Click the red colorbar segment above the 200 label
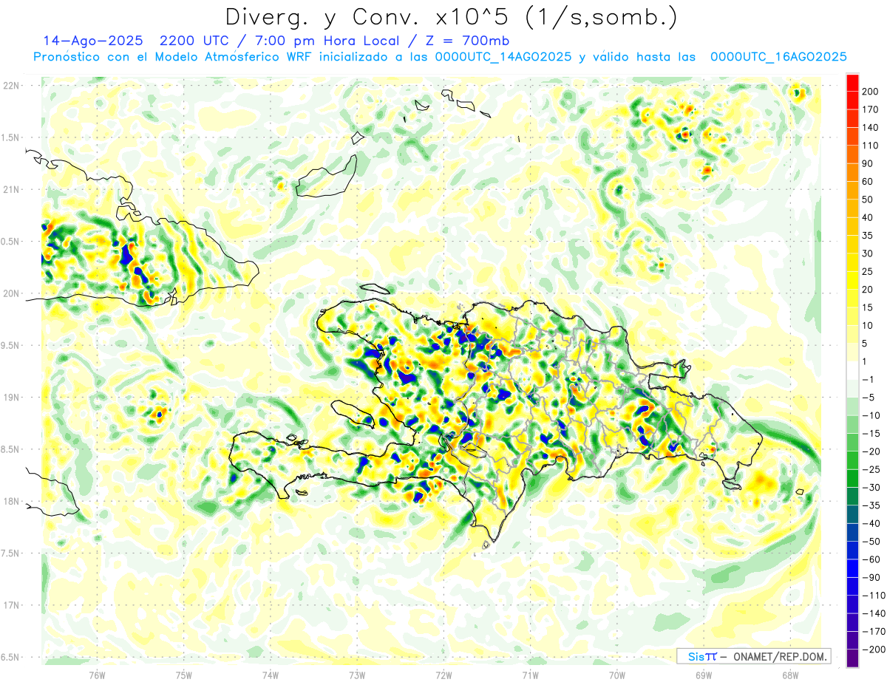Screen dimensions: 887x685 (x=852, y=83)
